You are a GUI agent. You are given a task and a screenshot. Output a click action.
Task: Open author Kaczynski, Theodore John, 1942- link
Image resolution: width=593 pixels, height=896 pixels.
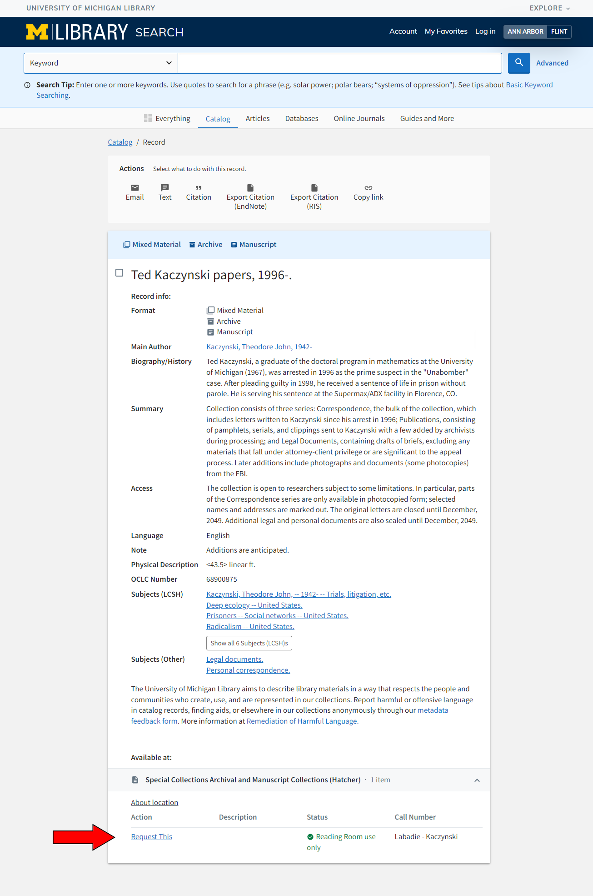click(259, 347)
